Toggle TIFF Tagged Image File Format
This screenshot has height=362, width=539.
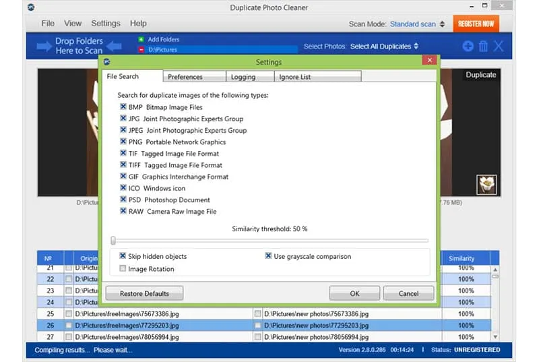(x=123, y=164)
